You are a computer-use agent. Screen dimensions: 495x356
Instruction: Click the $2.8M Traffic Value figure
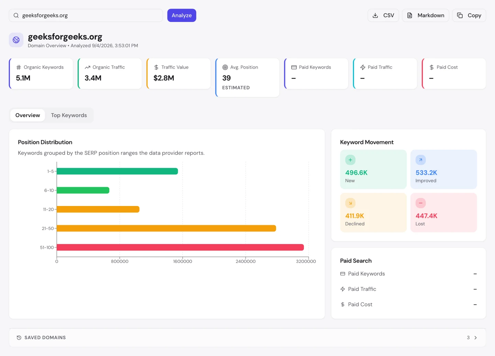[164, 78]
